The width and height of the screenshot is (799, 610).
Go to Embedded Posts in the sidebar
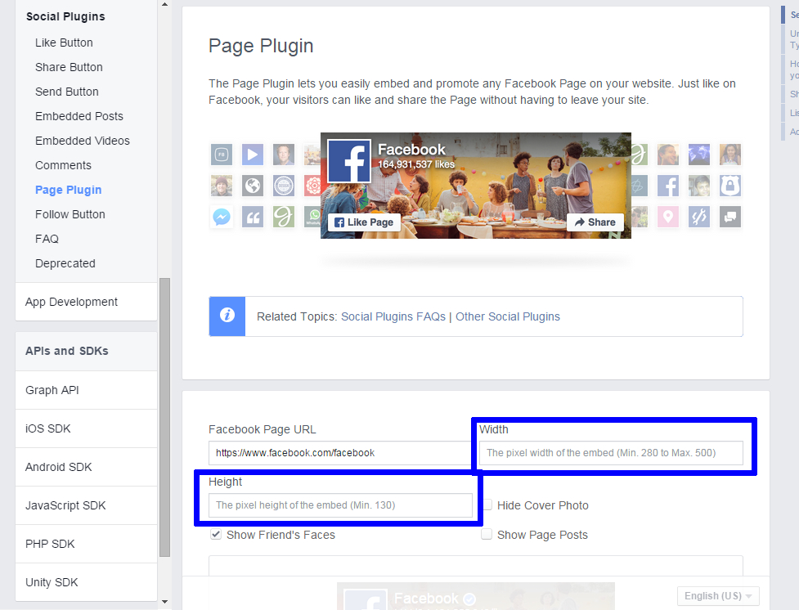point(79,116)
